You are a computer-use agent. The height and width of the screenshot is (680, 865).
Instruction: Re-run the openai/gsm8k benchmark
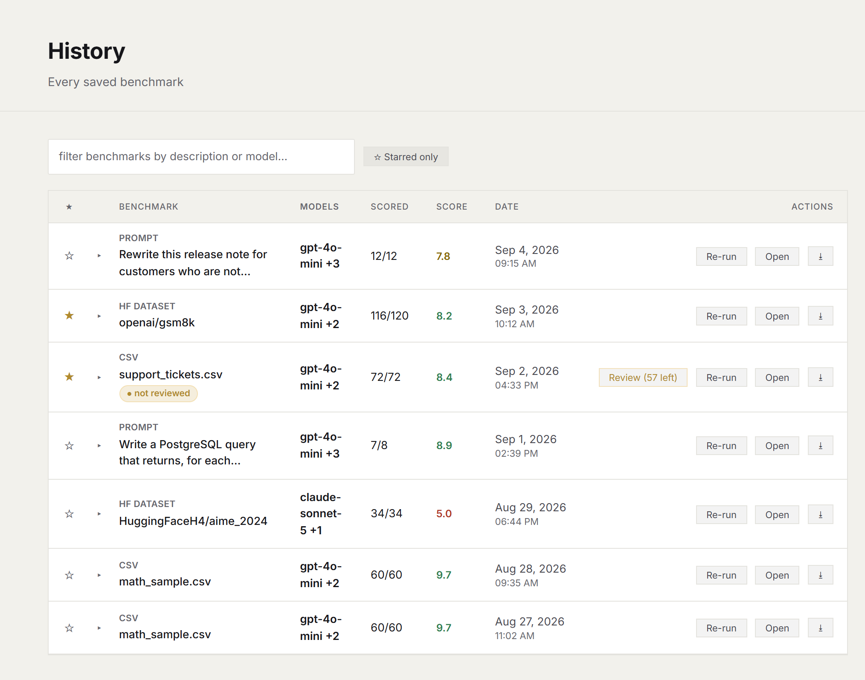pos(721,316)
